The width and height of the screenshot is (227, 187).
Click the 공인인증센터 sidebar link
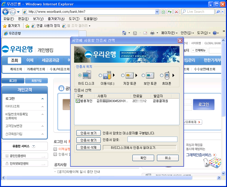point(25,156)
